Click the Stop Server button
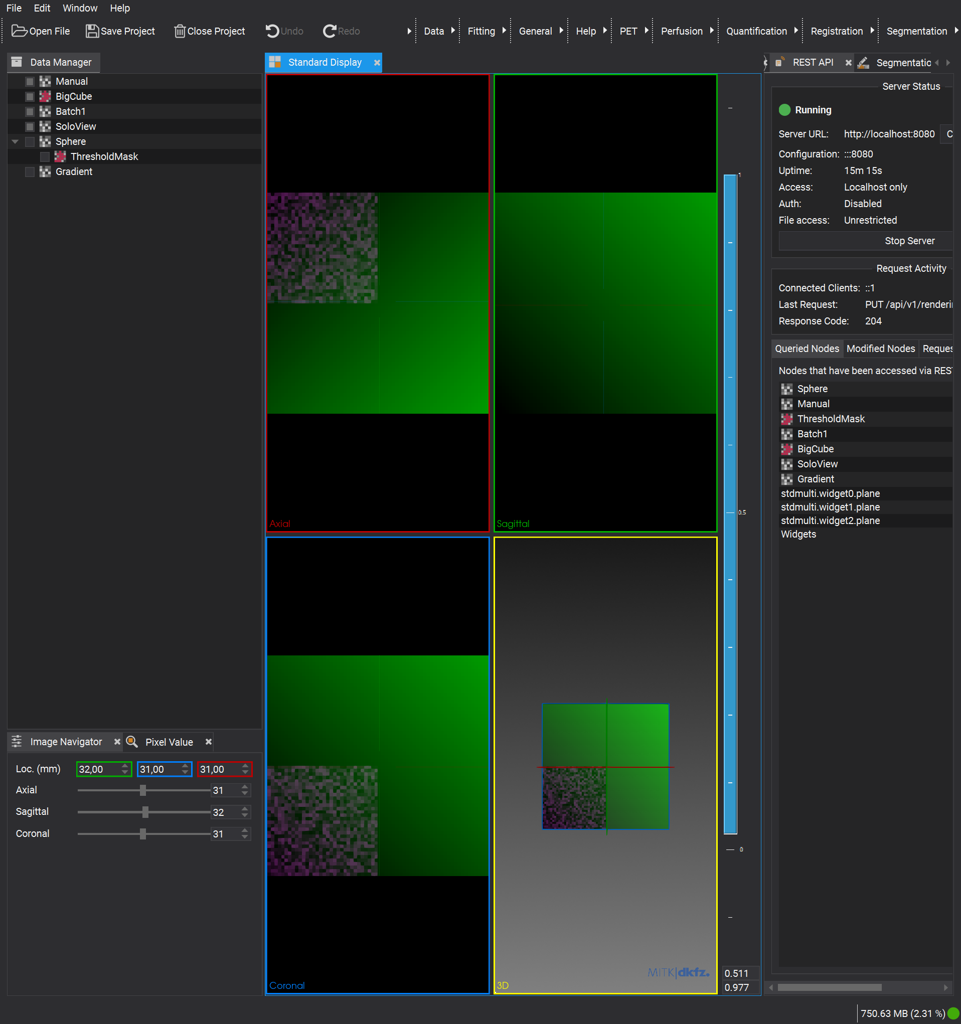This screenshot has width=961, height=1024. 866,241
